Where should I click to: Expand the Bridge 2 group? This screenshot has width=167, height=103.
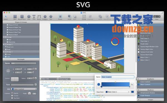click(4, 45)
